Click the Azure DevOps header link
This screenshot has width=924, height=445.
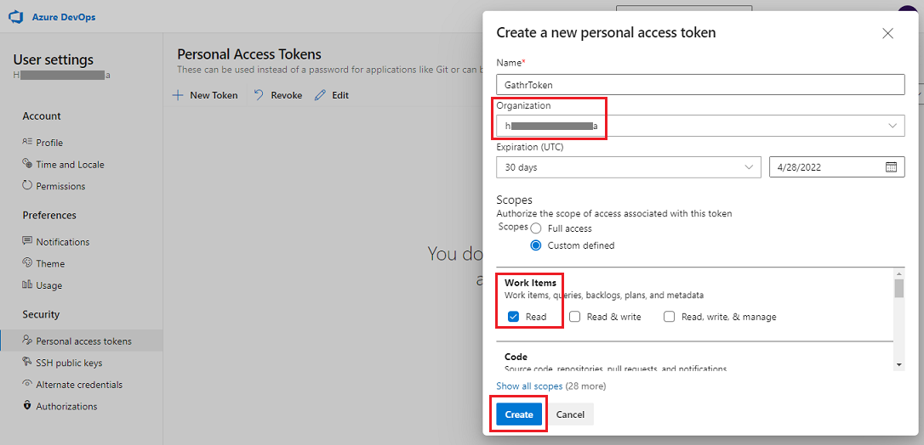coord(64,17)
